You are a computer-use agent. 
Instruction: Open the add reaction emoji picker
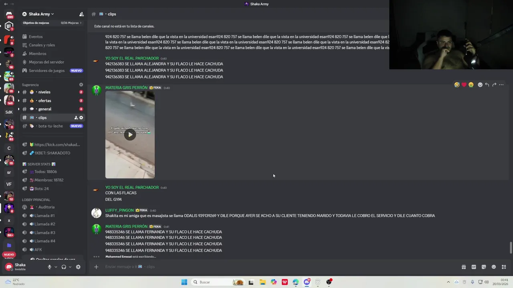(x=480, y=85)
